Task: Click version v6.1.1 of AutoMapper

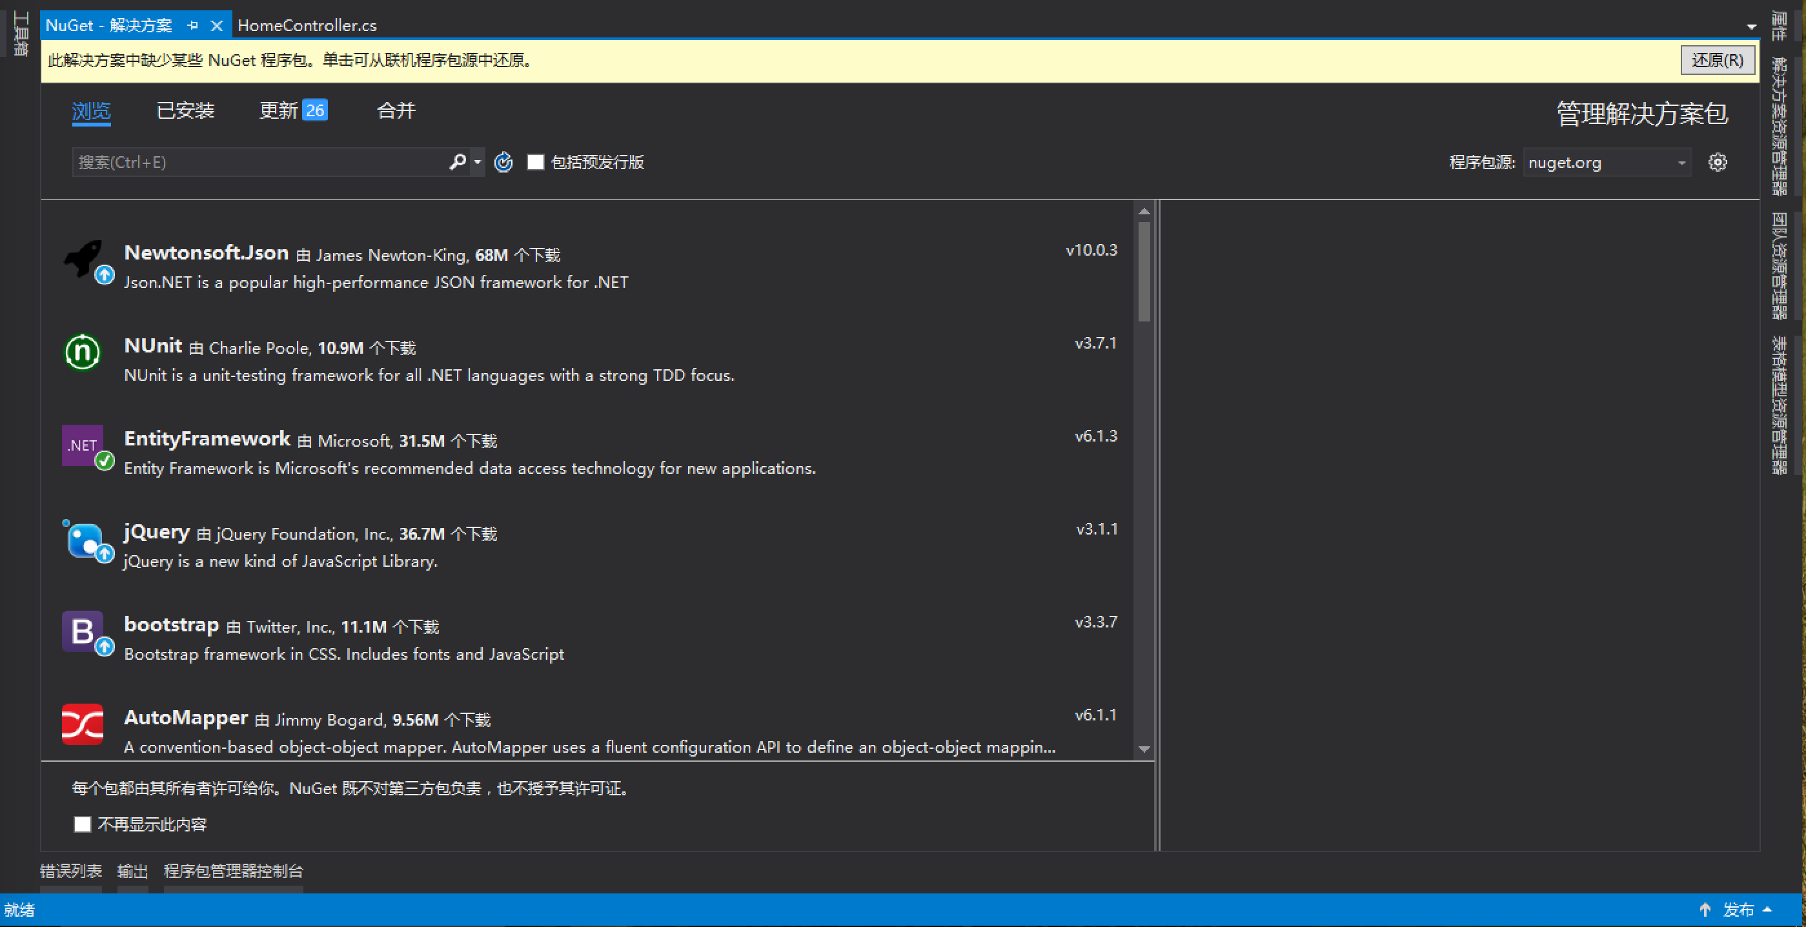Action: pos(1096,715)
